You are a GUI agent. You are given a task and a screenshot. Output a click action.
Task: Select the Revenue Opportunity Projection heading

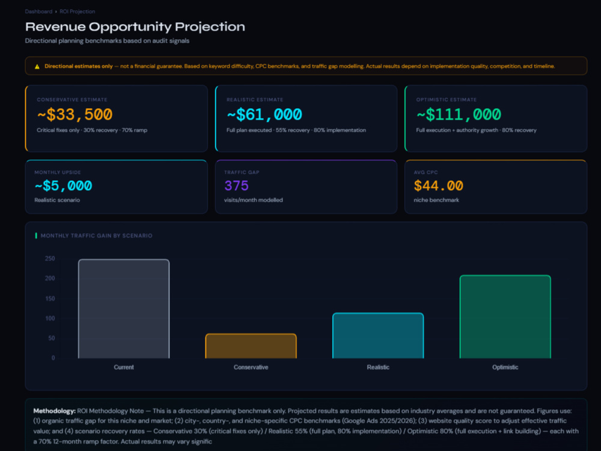click(x=135, y=27)
